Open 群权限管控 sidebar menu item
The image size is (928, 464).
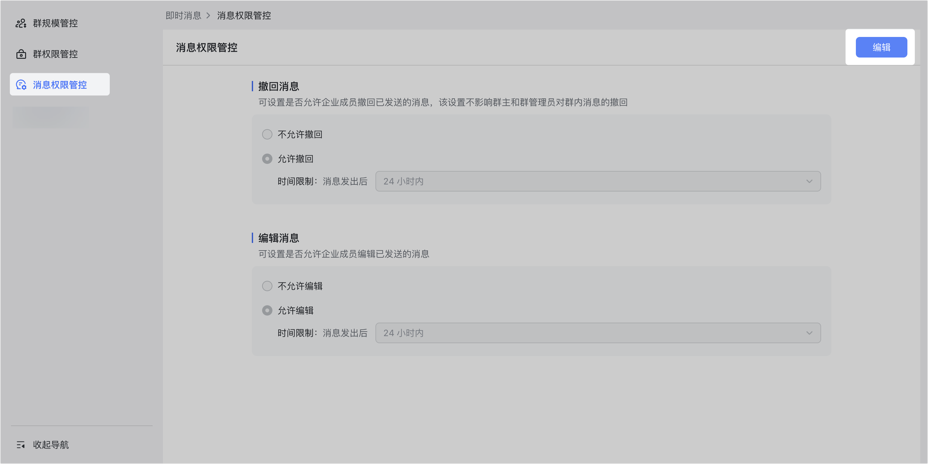[x=55, y=54]
